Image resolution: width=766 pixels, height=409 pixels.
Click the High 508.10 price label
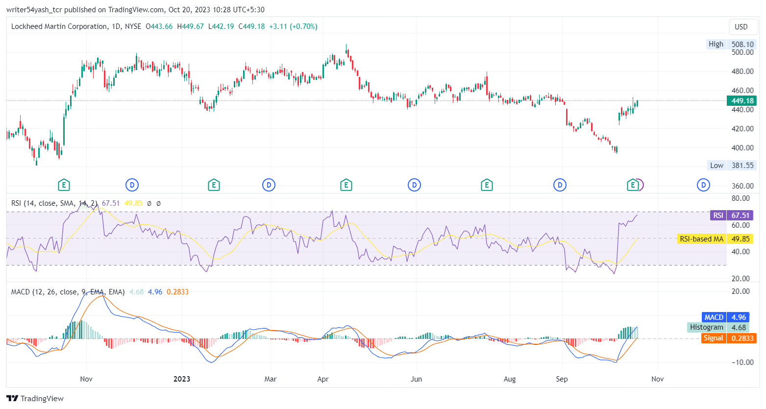point(731,44)
